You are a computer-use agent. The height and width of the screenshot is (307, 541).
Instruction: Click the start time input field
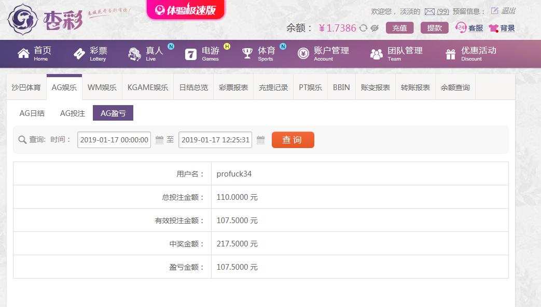coord(114,140)
